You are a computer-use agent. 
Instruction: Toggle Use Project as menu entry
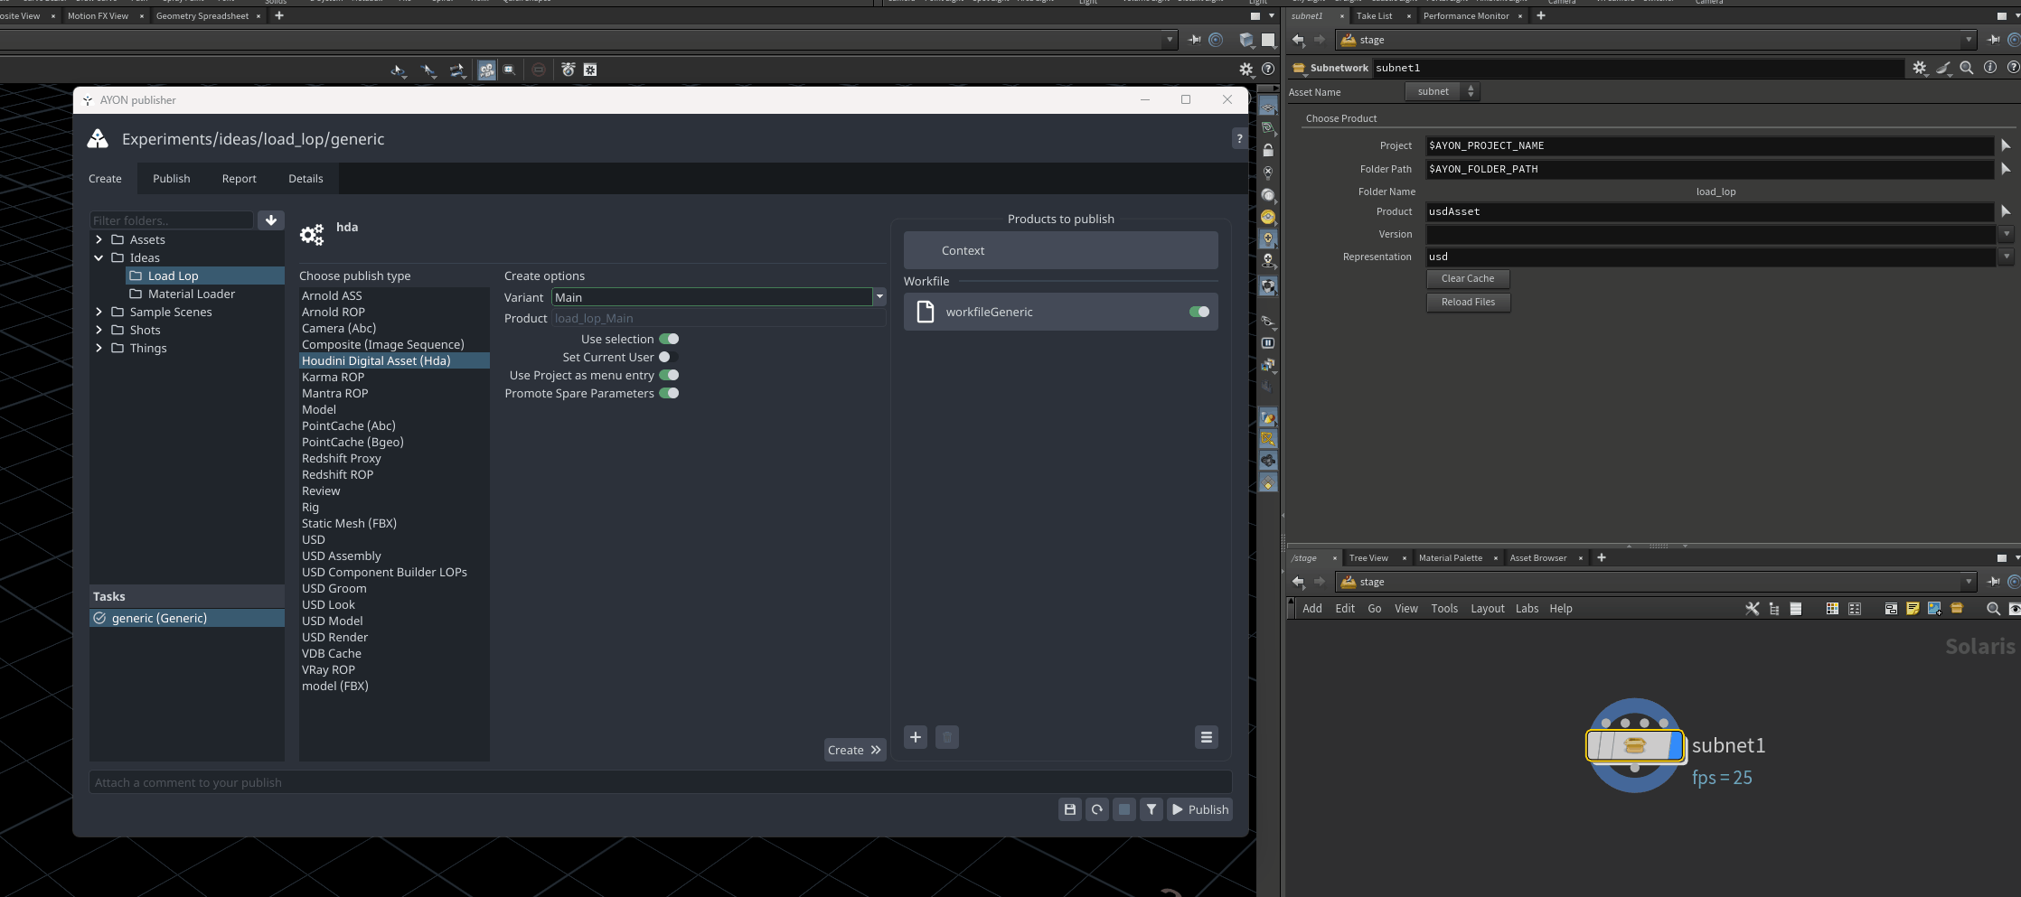click(669, 375)
